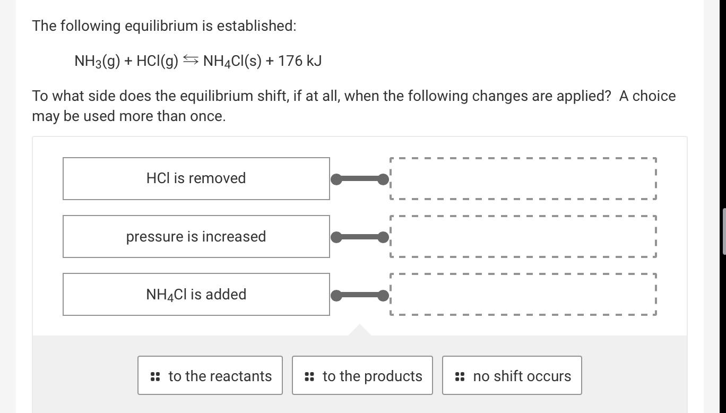The height and width of the screenshot is (413, 726).
Task: Click the dashed drop zone for 'NH4Cl is added'
Action: pyautogui.click(x=523, y=294)
